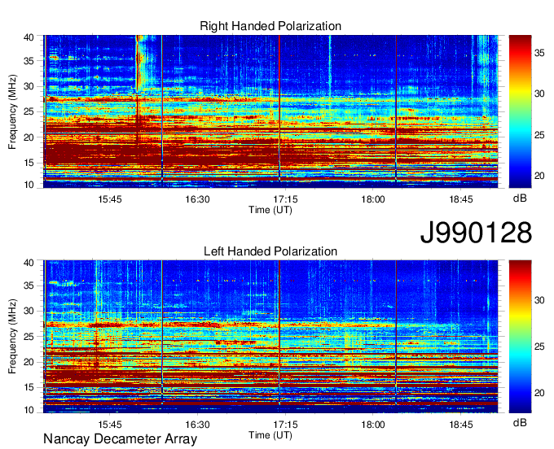
Task: Click the 10 MHz tick of Right Handed plot
Action: pos(29,185)
